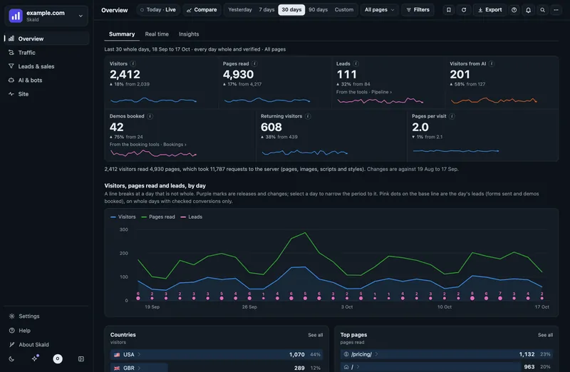Select the 7 days range option
Screen dimensions: 570x372
[266, 10]
